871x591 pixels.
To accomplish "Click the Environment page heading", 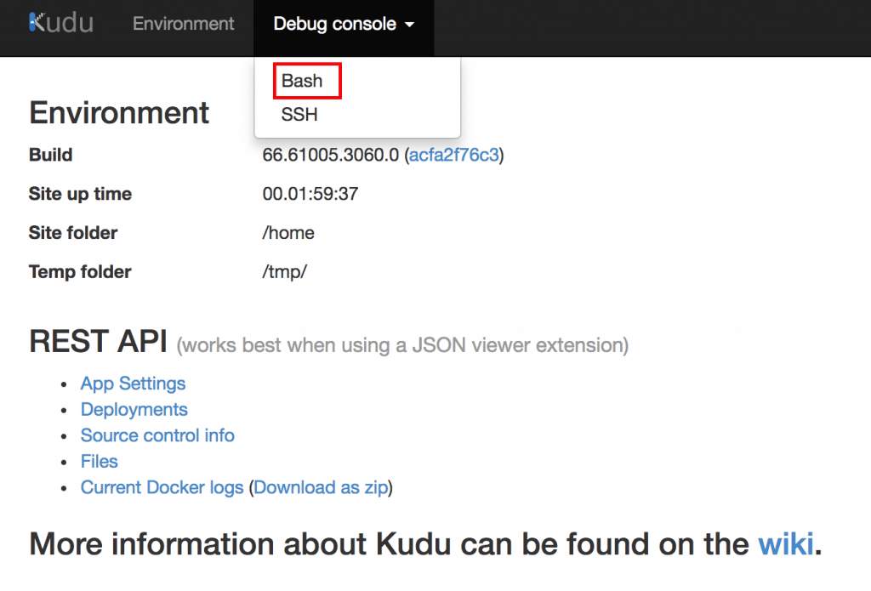I will click(119, 113).
